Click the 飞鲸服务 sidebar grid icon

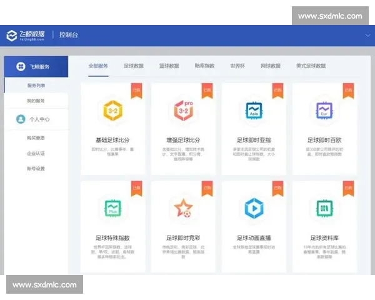pyautogui.click(x=21, y=66)
